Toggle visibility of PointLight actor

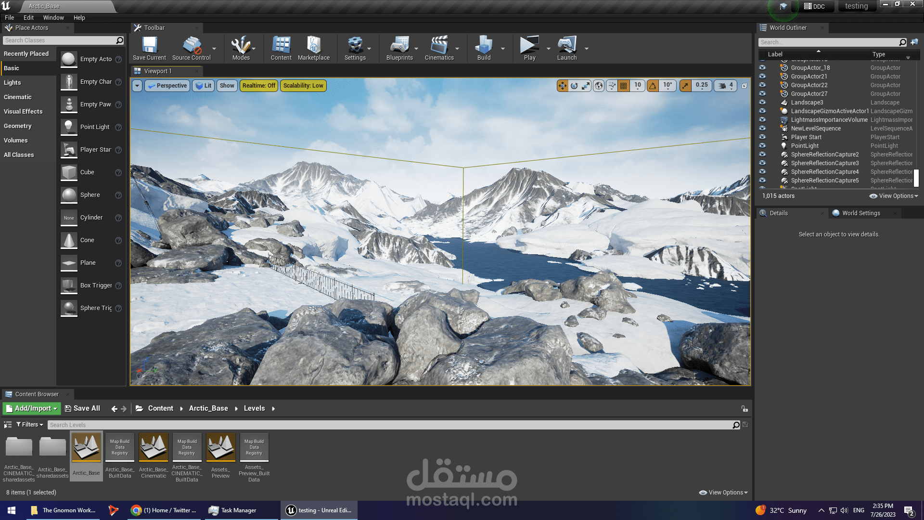[762, 146]
